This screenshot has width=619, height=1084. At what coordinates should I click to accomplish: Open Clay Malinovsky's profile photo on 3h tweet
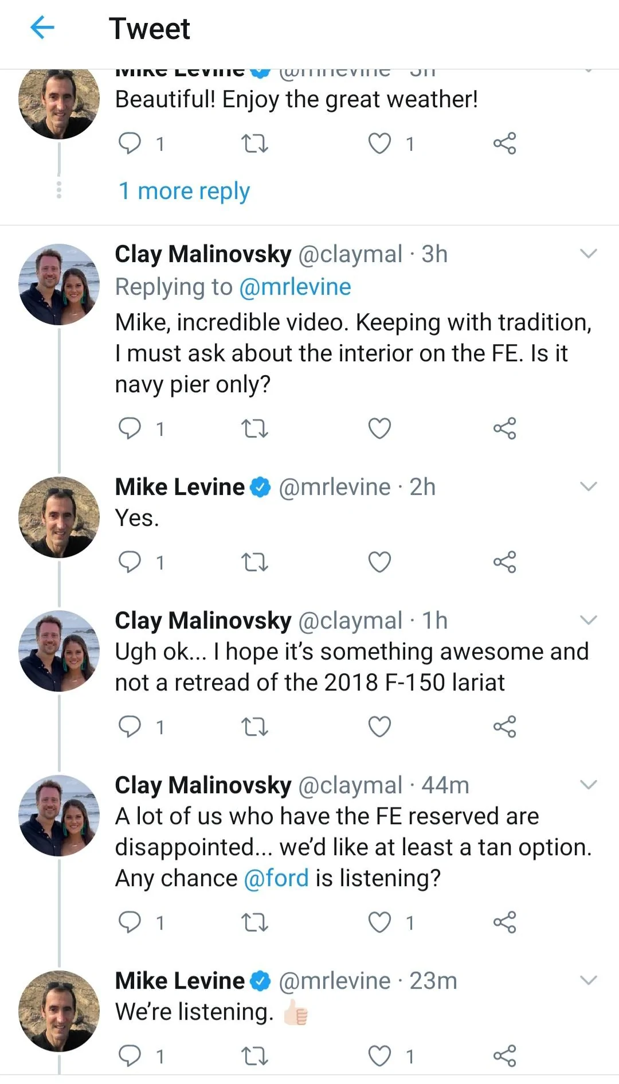(x=59, y=284)
